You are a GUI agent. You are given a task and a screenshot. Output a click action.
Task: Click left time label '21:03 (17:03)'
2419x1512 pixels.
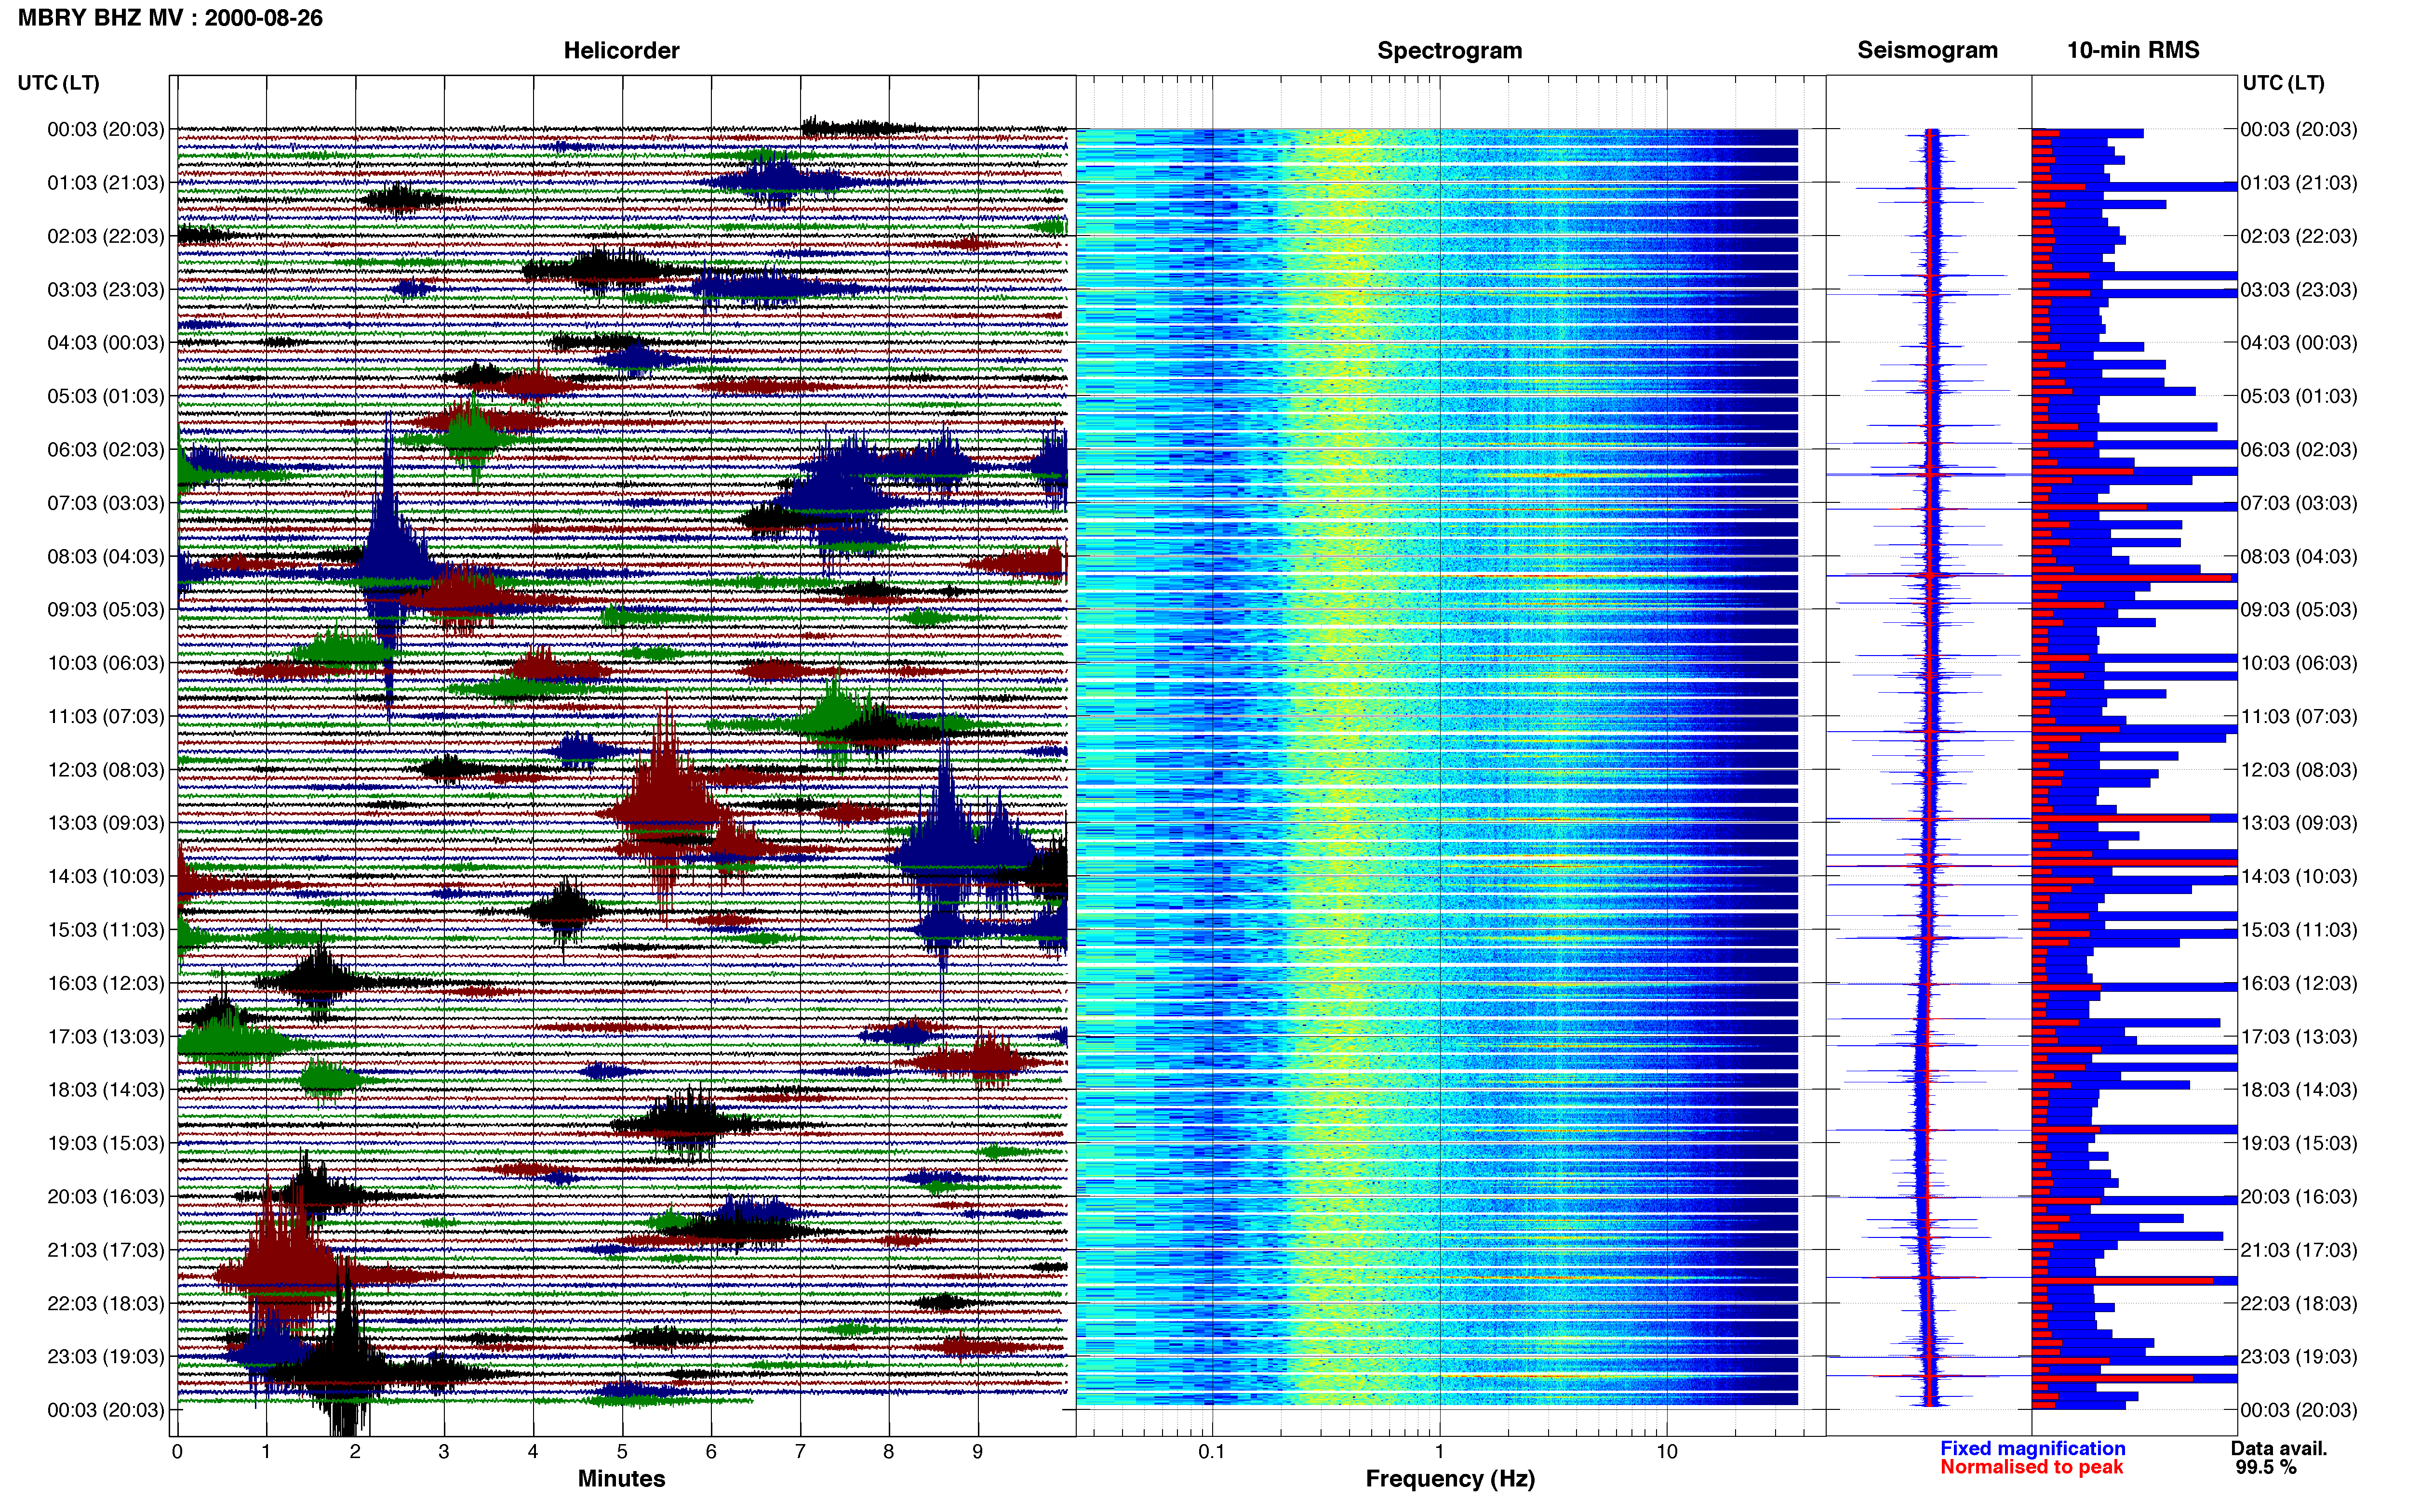(105, 1250)
